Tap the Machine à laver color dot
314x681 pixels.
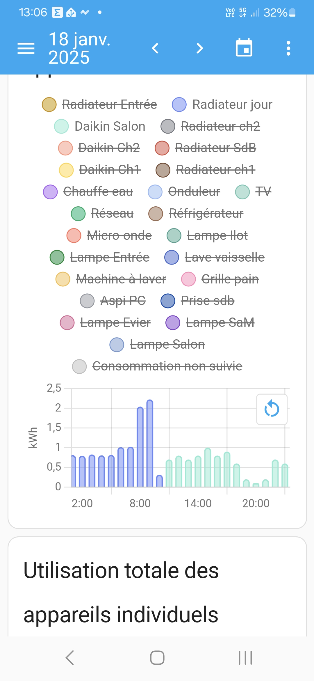pyautogui.click(x=63, y=279)
